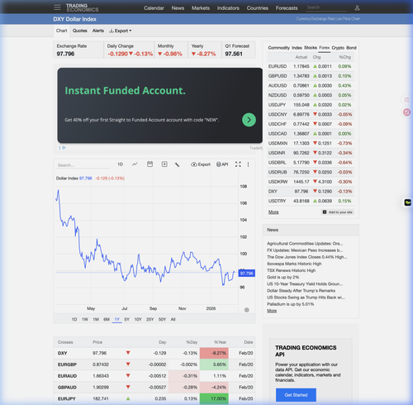
Task: Select the chart line type icon
Action: (135, 164)
